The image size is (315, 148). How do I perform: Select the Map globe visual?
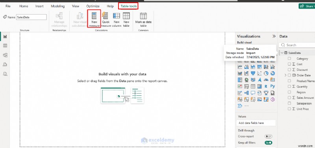tap(246, 80)
